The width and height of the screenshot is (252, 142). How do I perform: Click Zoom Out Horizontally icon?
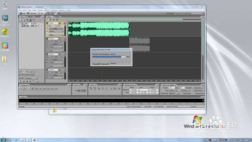95,89
